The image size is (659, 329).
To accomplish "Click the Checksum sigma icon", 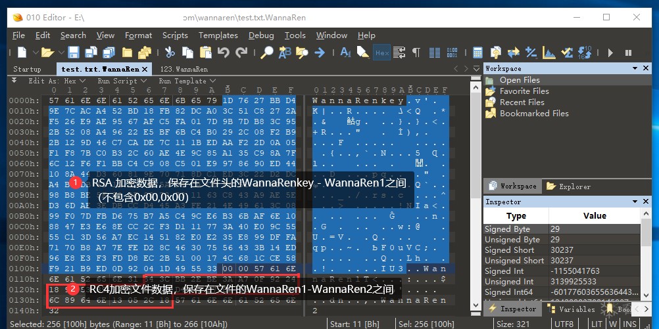I will click(x=567, y=53).
